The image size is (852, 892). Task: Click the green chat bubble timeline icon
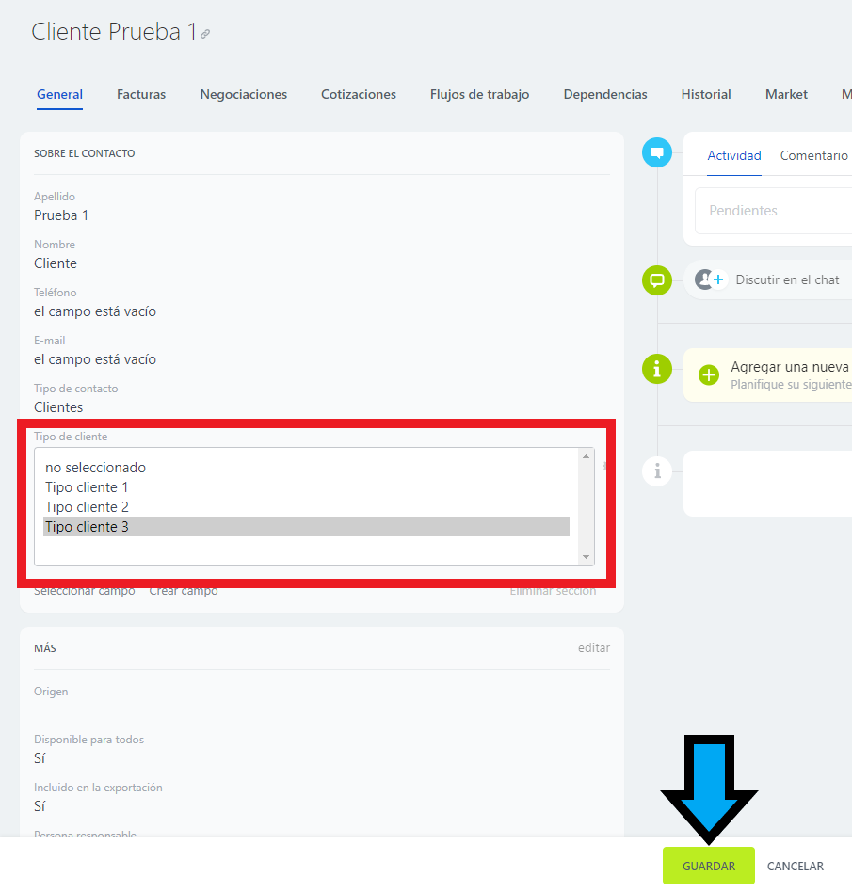point(656,280)
